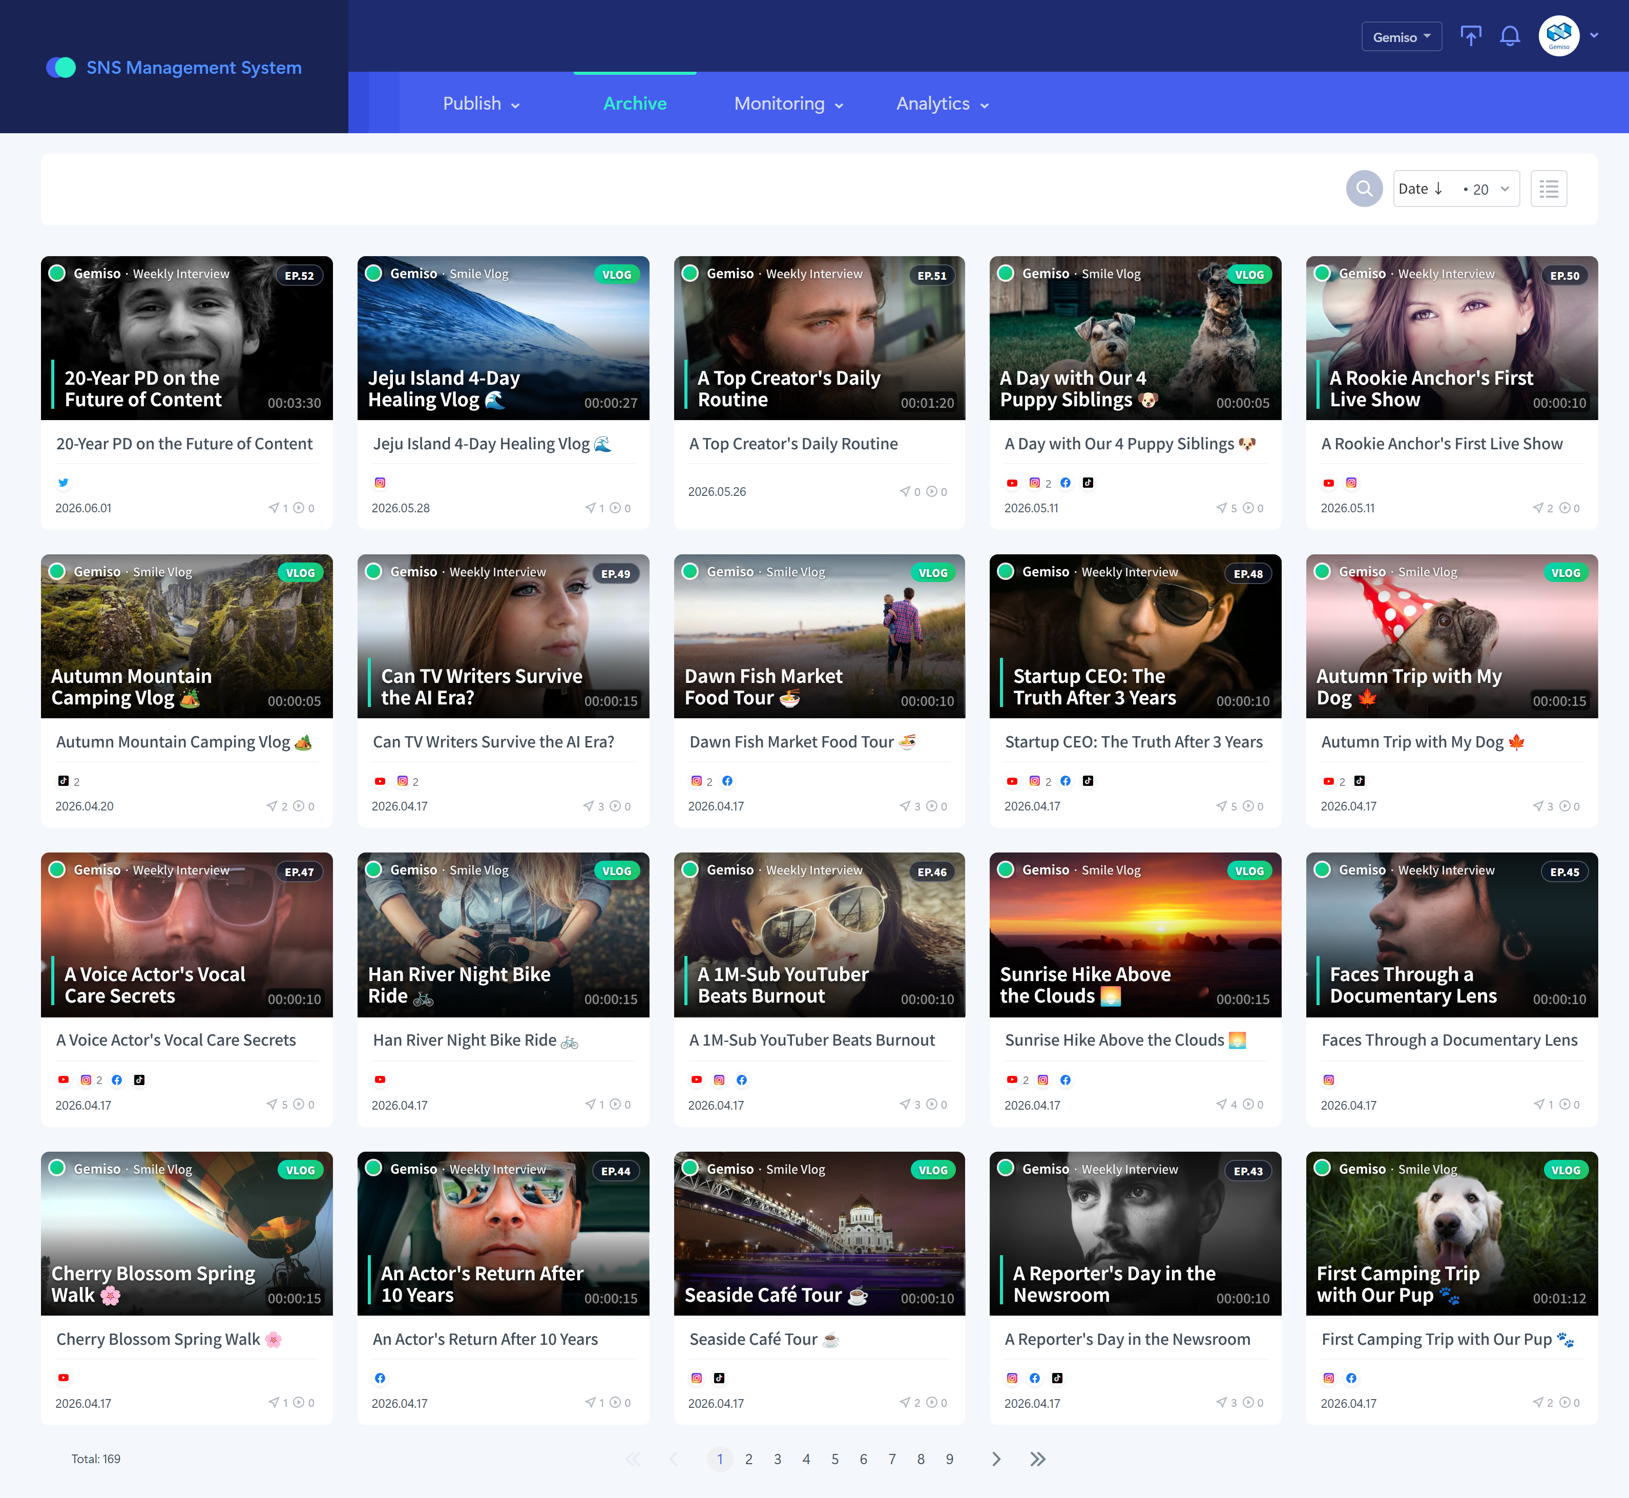This screenshot has height=1498, width=1629.
Task: Click Instagram icon on Faces Through Documentary card
Action: (x=1328, y=1080)
